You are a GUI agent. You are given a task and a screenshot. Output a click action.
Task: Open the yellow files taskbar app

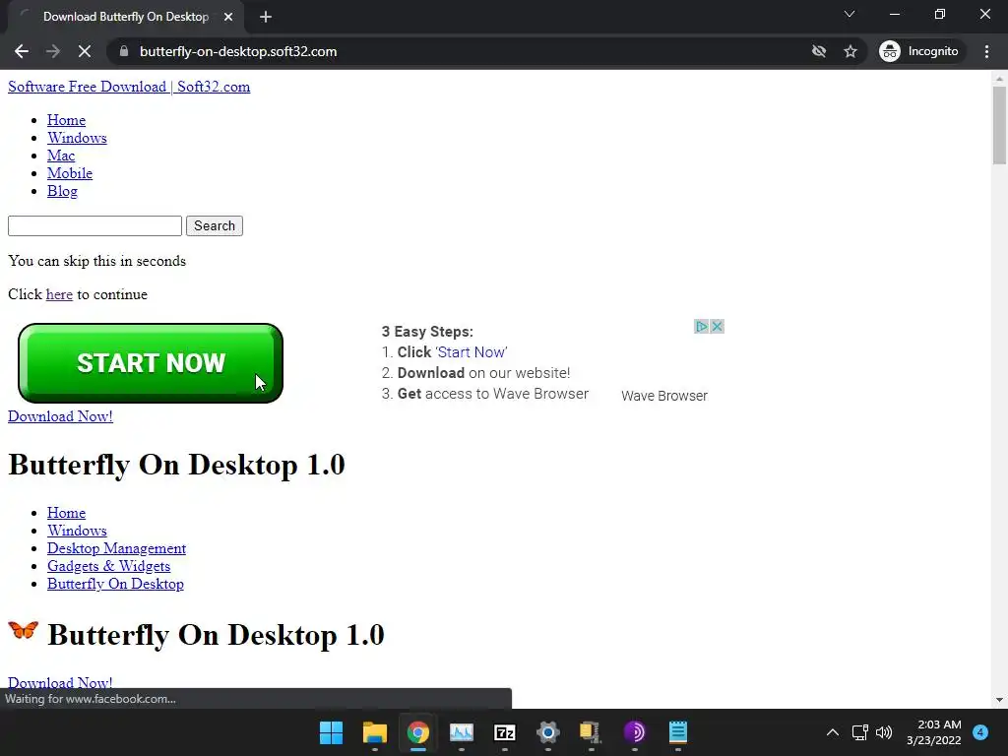591,732
